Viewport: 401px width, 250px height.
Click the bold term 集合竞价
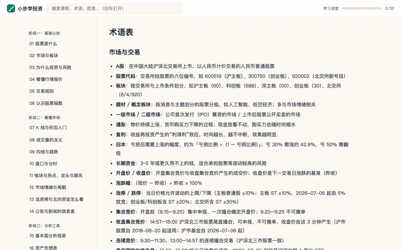(126, 212)
